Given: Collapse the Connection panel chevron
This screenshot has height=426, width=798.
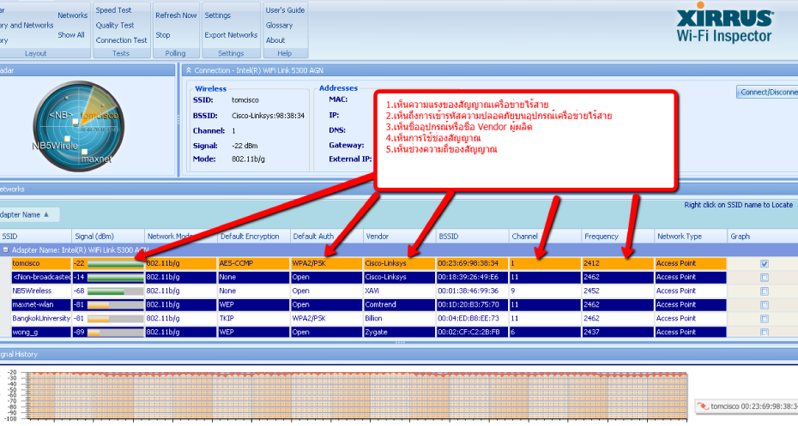Looking at the screenshot, I should [188, 70].
